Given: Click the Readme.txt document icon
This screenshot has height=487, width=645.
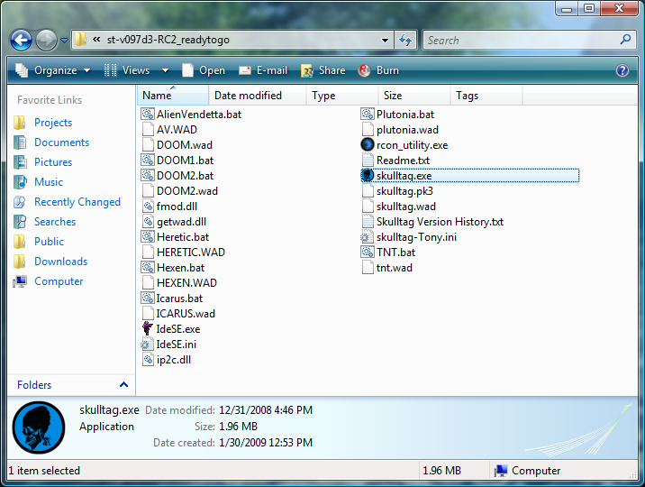Looking at the screenshot, I should pos(368,161).
